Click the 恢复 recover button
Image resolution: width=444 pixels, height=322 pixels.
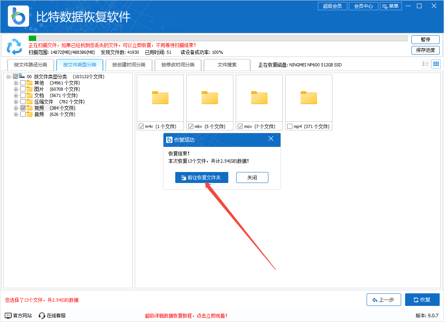[x=422, y=300]
